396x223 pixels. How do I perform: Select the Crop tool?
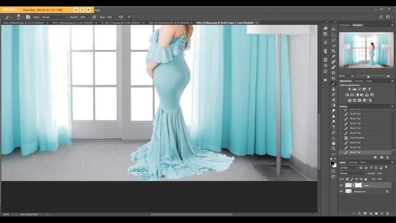click(334, 51)
